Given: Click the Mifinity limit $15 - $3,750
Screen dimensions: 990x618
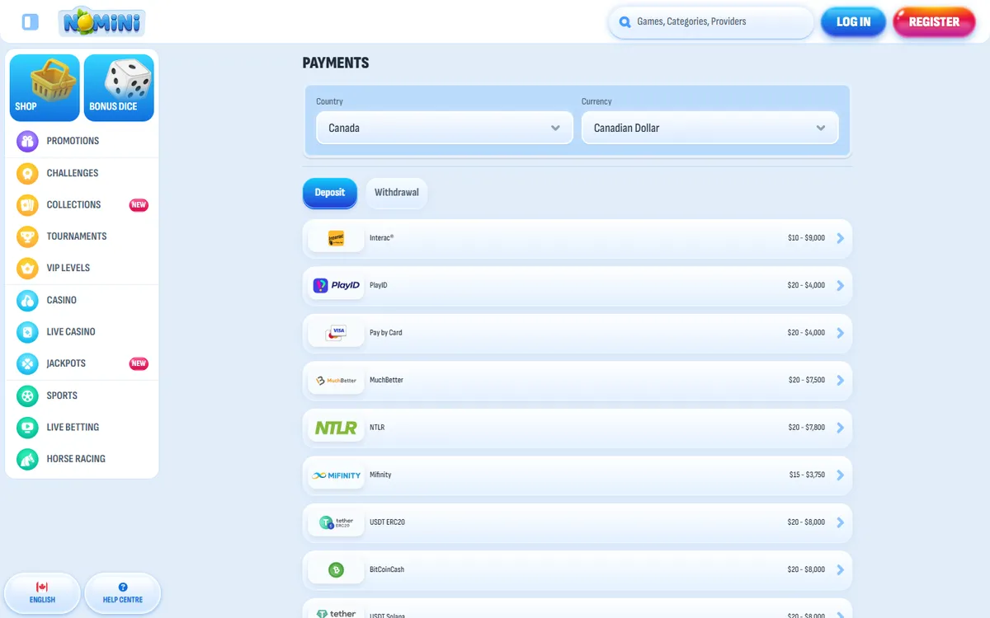Looking at the screenshot, I should point(807,475).
